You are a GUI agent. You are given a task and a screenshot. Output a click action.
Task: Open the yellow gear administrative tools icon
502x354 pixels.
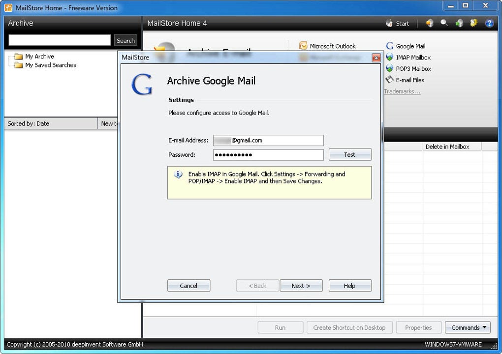click(473, 23)
